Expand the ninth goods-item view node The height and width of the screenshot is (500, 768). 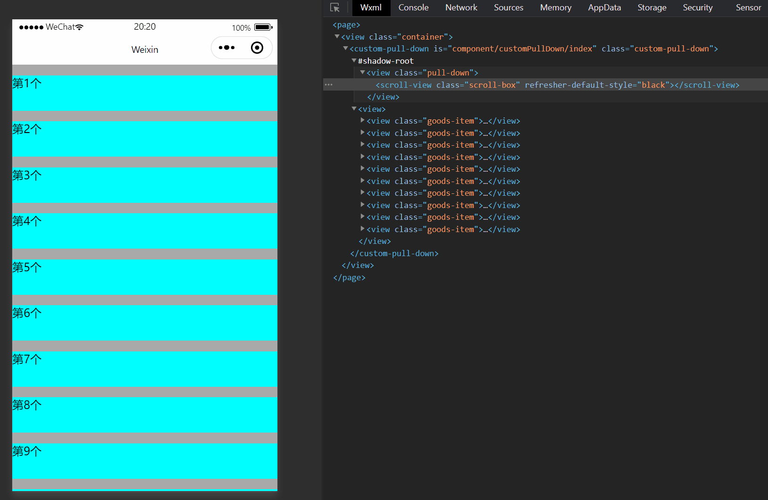tap(362, 217)
